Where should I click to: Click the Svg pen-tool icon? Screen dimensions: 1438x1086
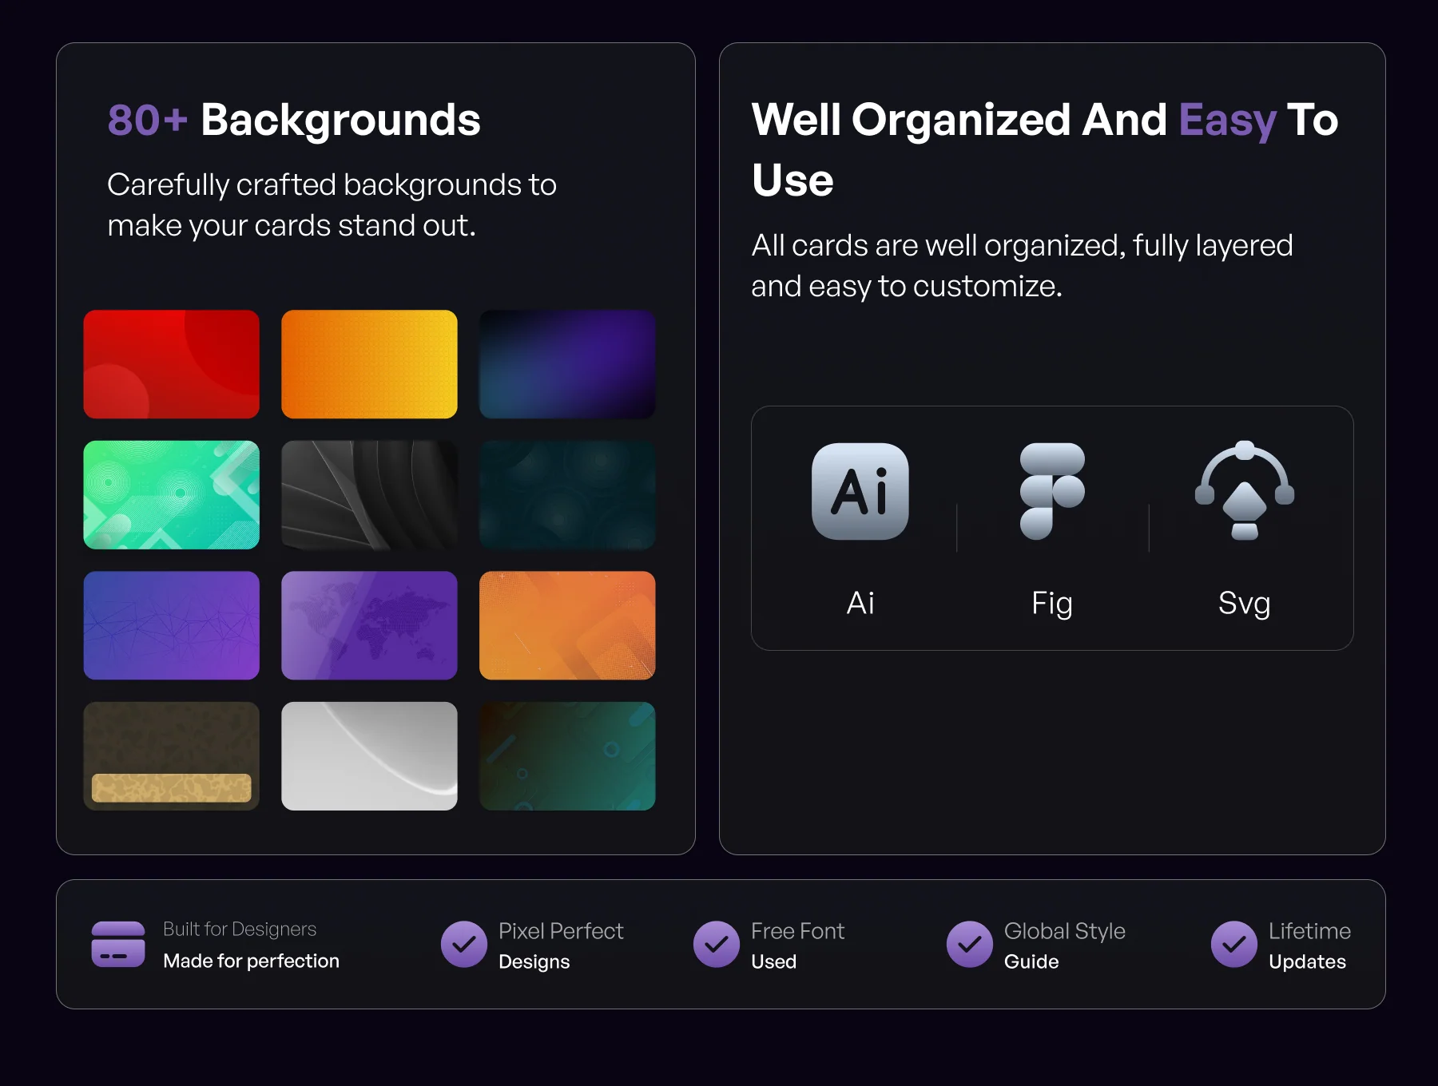[1244, 490]
